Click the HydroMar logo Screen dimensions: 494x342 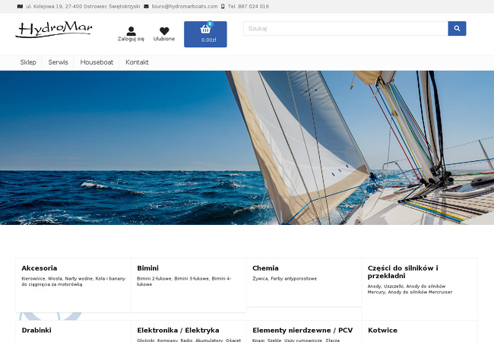coord(54,30)
